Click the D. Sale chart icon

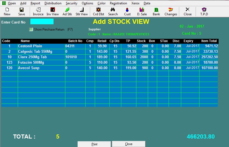pos(142,10)
